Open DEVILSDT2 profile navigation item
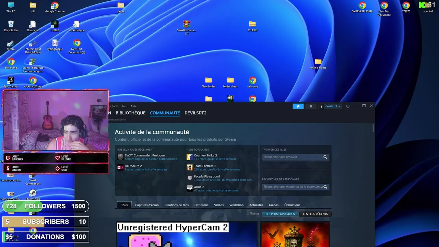The image size is (439, 247). pyautogui.click(x=195, y=113)
